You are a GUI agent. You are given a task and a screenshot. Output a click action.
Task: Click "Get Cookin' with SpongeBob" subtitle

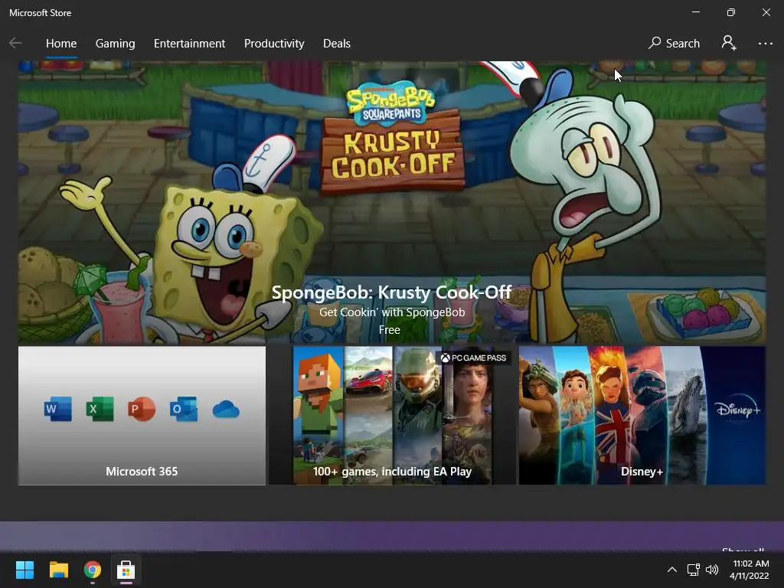(x=392, y=312)
